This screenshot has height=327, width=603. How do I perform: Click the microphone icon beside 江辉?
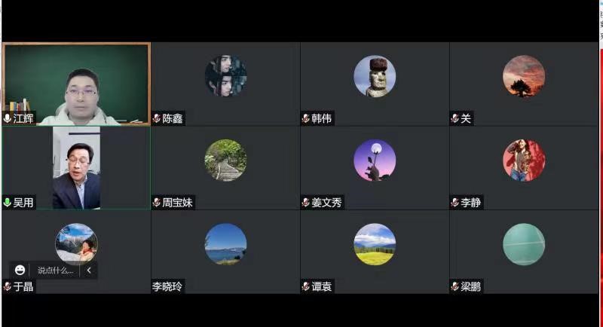point(7,118)
